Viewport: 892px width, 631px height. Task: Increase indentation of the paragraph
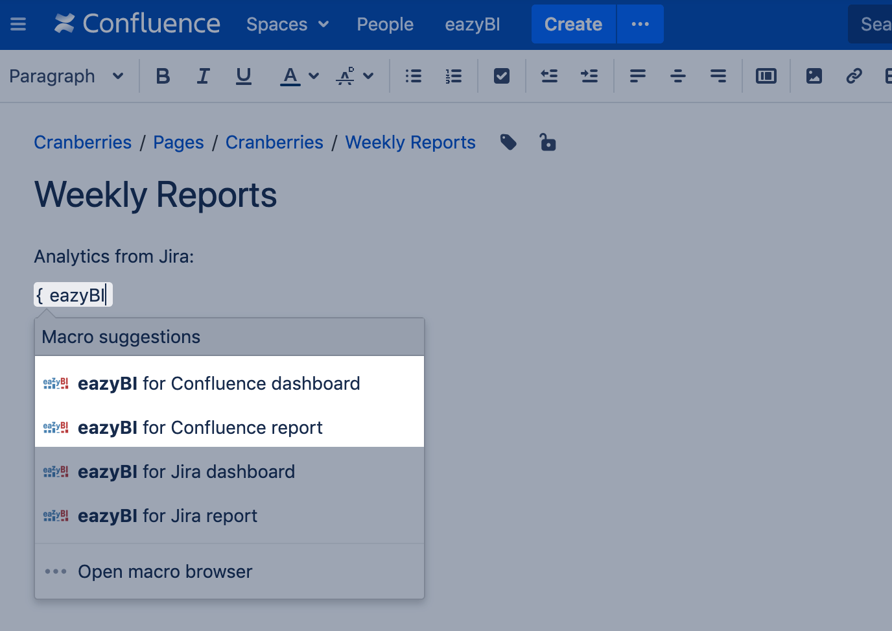[589, 76]
